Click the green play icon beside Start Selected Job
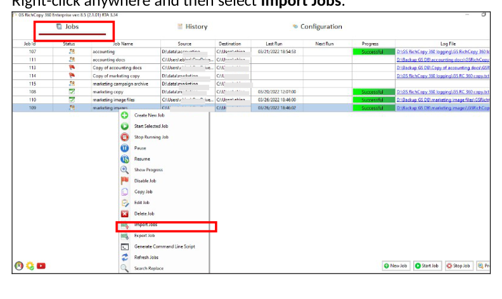Screen dimensions: 502x299 124,126
